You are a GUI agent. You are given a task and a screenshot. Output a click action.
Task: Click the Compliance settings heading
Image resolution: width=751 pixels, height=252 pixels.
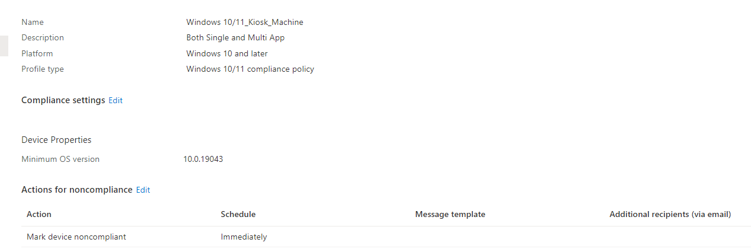tap(63, 100)
